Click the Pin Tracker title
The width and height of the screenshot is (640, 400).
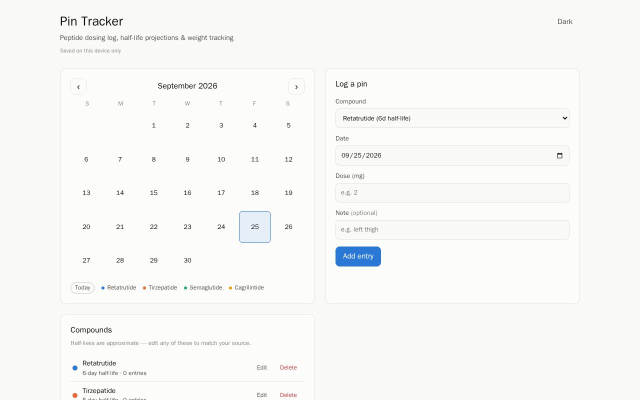pyautogui.click(x=91, y=21)
